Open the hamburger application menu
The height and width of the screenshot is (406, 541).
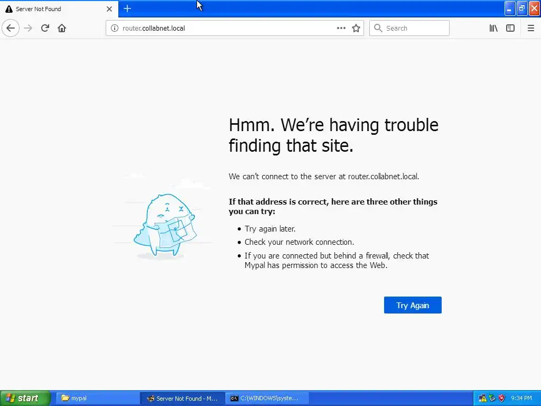pos(530,28)
